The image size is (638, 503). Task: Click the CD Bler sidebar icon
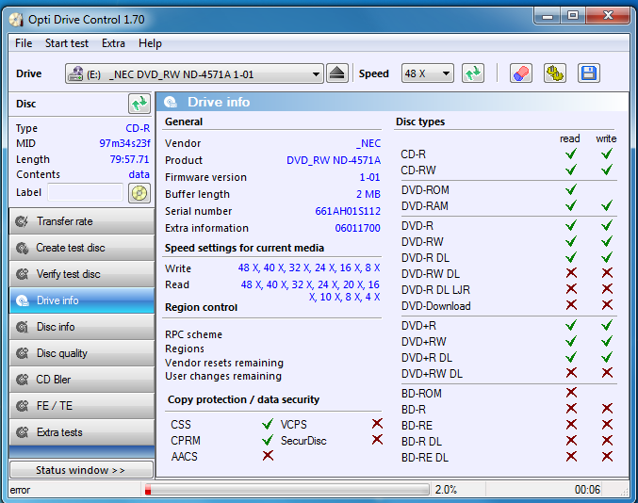22,380
